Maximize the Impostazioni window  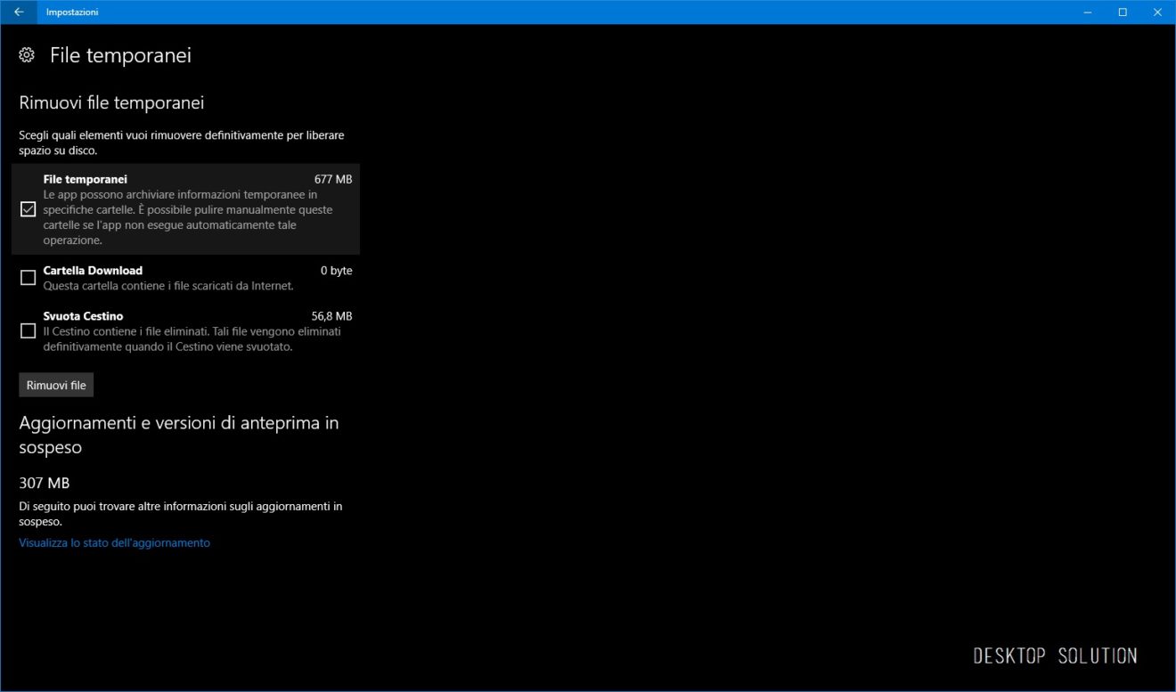(x=1123, y=12)
